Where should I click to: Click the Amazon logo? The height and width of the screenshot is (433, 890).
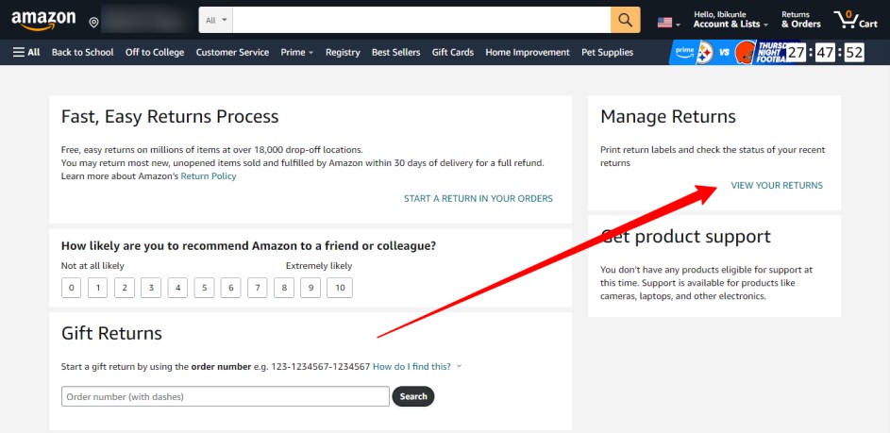(x=43, y=21)
